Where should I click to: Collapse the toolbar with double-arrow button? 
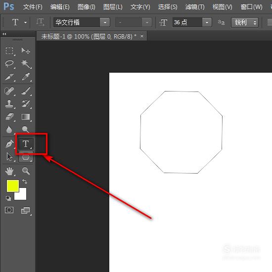(4, 34)
